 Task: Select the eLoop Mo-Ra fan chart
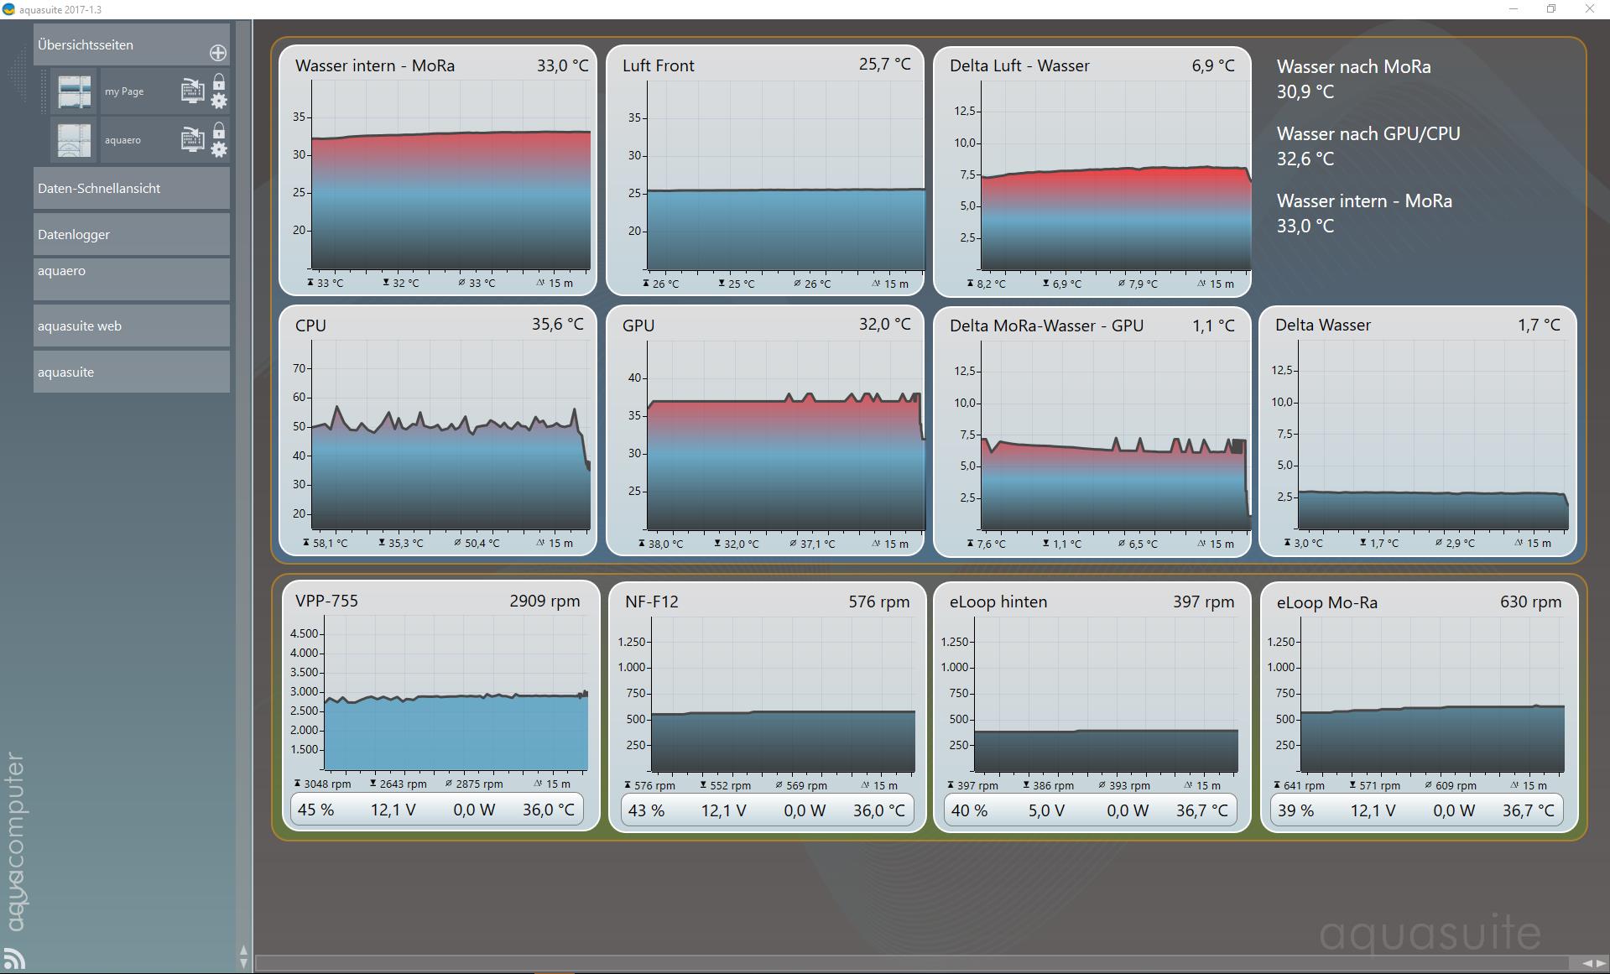pos(1420,707)
